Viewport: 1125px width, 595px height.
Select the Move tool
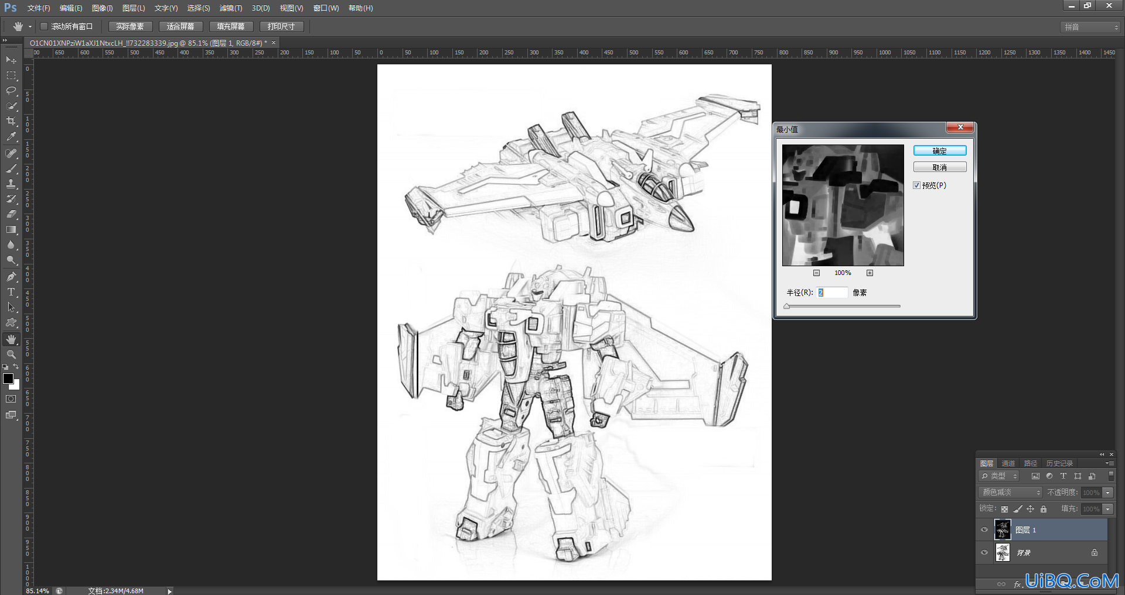[x=11, y=60]
